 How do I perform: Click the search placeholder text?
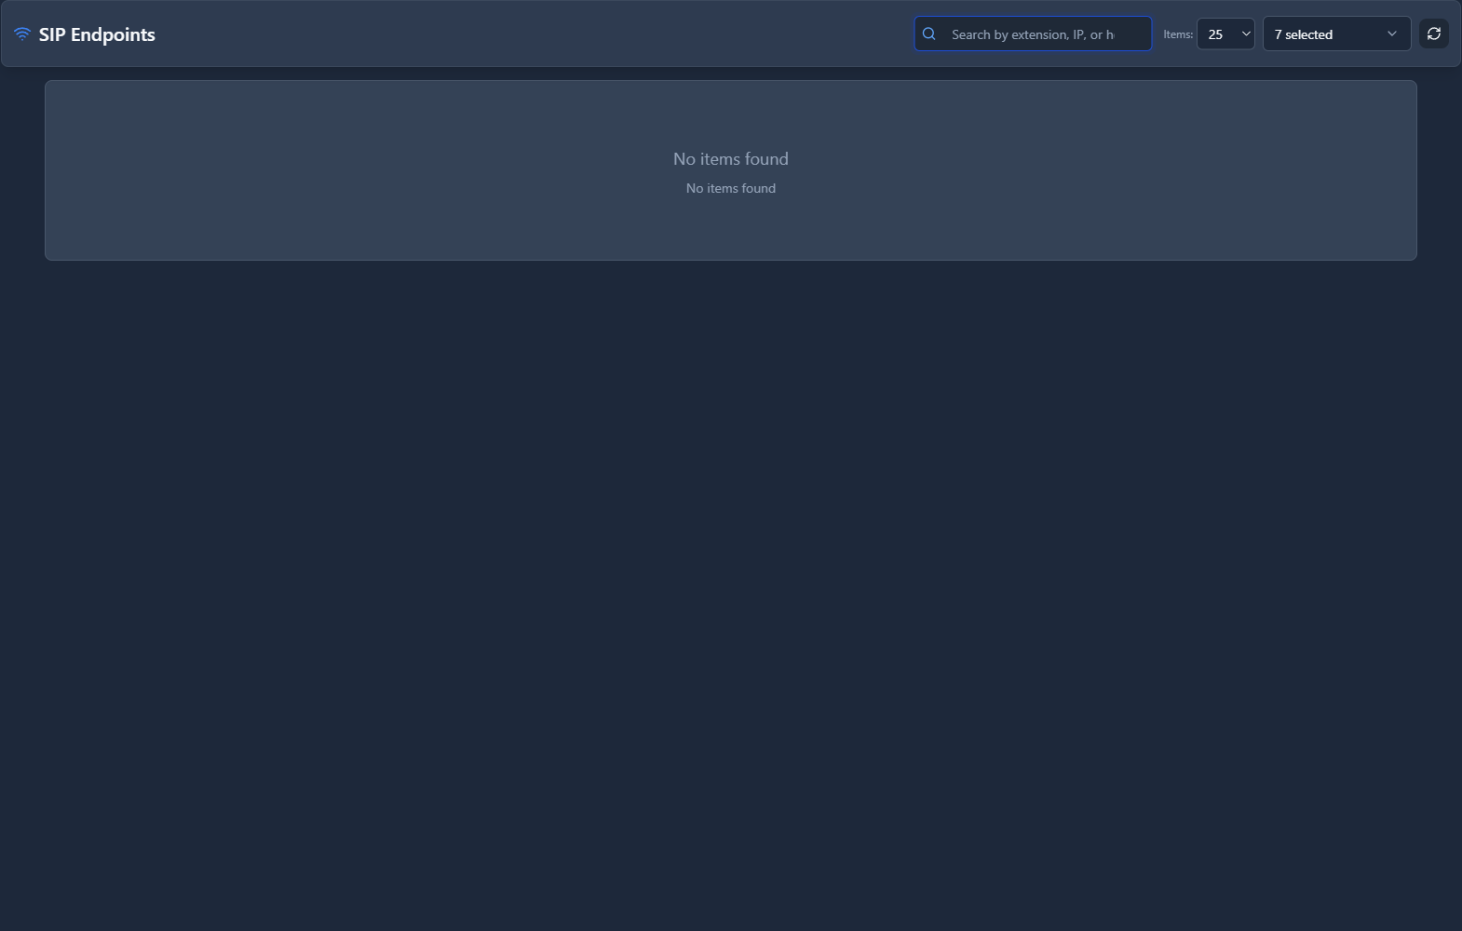click(x=1032, y=34)
